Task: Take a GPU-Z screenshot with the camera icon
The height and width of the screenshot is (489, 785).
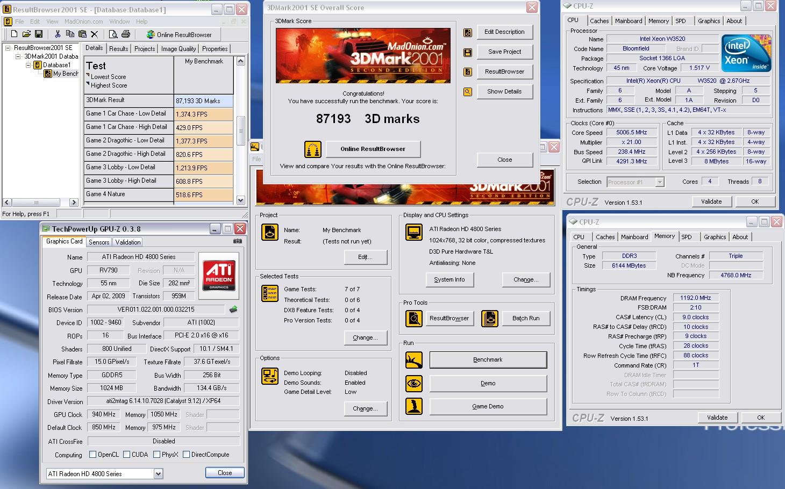Action: [237, 241]
